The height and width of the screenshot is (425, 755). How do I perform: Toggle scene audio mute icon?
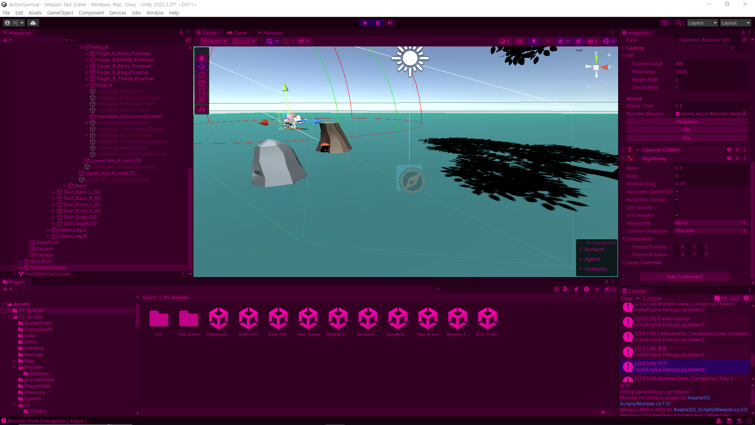point(548,41)
